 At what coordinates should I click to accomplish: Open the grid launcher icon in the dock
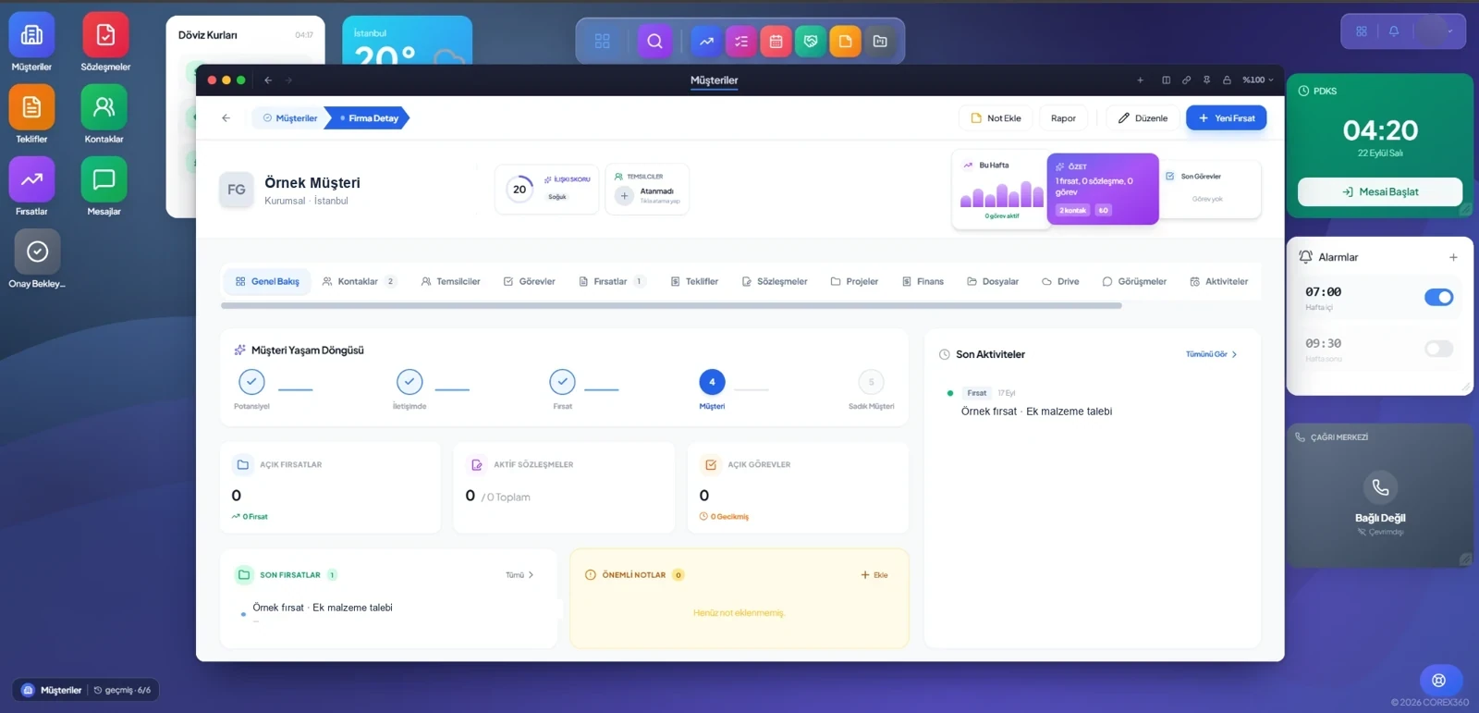tap(603, 41)
